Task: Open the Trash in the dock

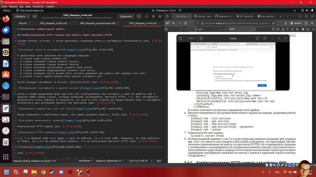Action: [x=5, y=142]
